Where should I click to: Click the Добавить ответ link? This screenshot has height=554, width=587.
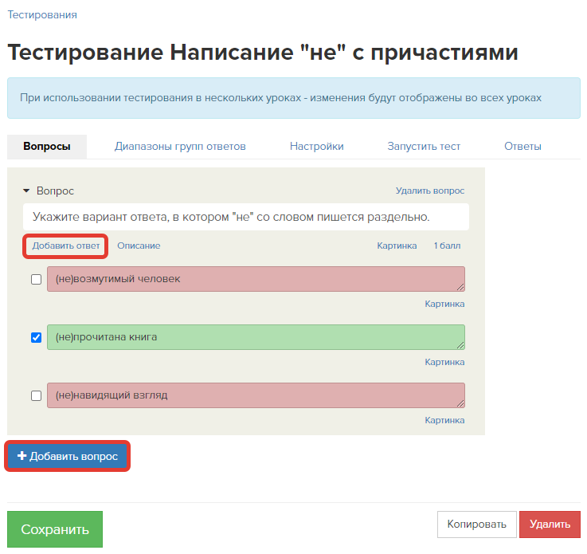coord(66,246)
